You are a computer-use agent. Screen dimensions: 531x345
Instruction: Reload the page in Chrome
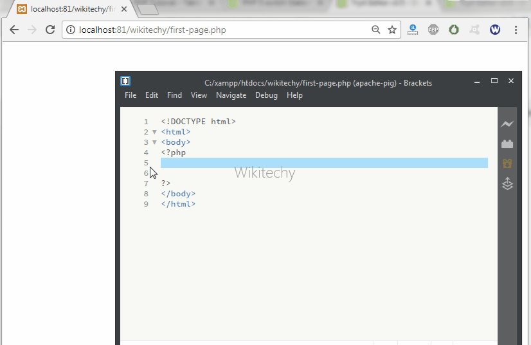coord(50,30)
